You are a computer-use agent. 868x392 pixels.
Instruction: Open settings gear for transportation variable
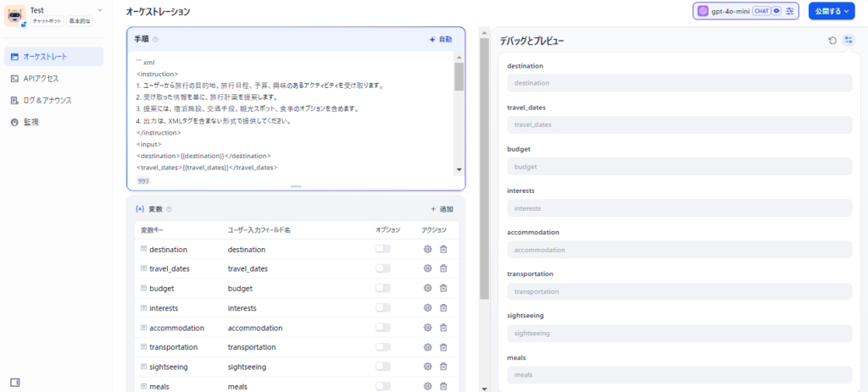click(427, 347)
